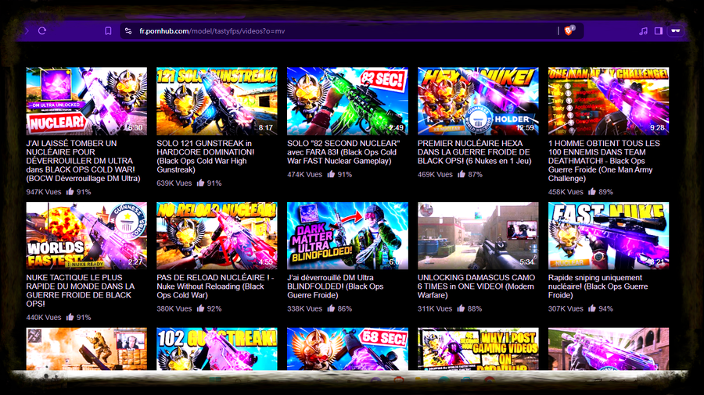
Task: Open PAS DE RELOAD NUCLÉAIRE video title
Action: tap(215, 286)
